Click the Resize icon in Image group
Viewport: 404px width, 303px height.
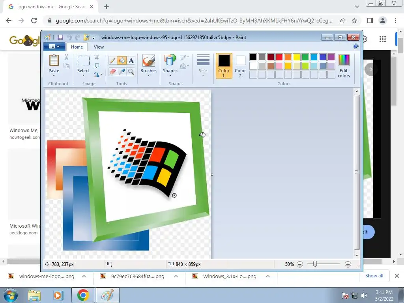tap(96, 66)
